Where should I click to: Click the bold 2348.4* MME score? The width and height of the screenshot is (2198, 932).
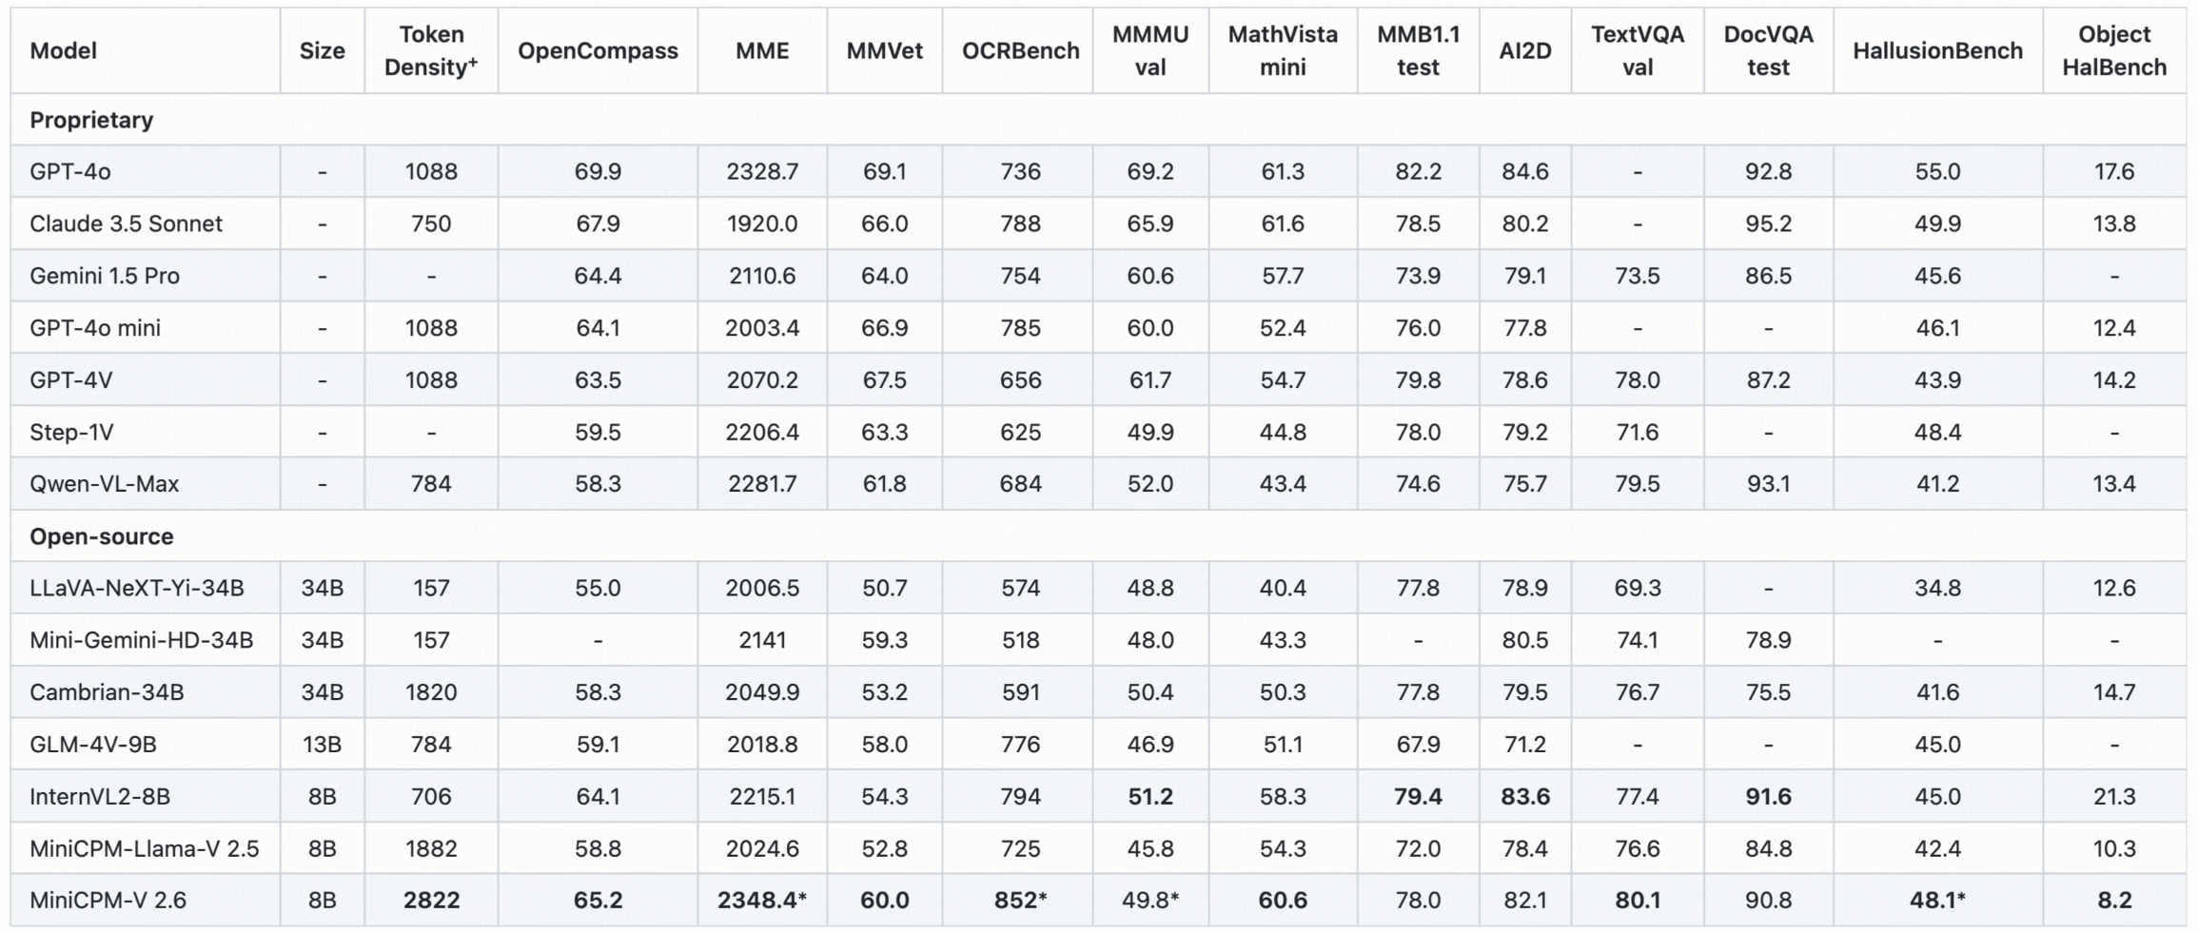pos(761,900)
